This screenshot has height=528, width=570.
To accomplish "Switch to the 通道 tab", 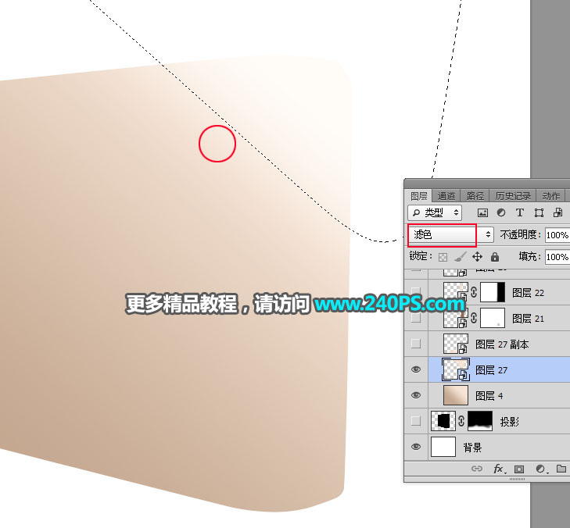I will [446, 196].
